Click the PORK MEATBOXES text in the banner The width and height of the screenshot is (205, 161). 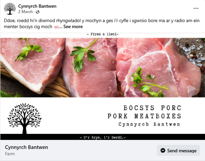point(144,116)
